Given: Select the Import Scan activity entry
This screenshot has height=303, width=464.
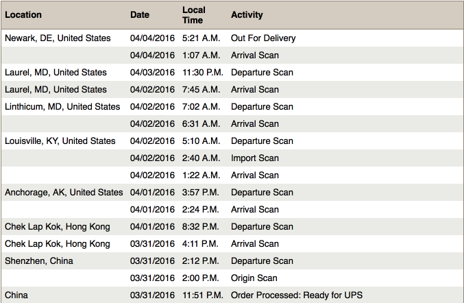Looking at the screenshot, I should 255,158.
